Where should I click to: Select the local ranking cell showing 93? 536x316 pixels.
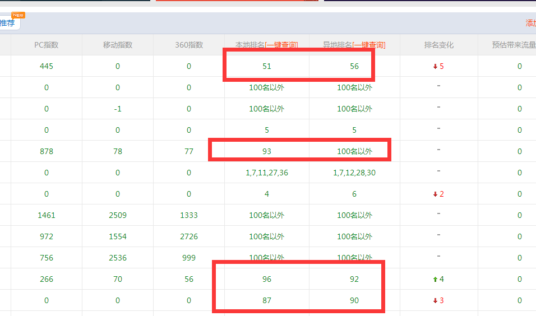(x=267, y=151)
